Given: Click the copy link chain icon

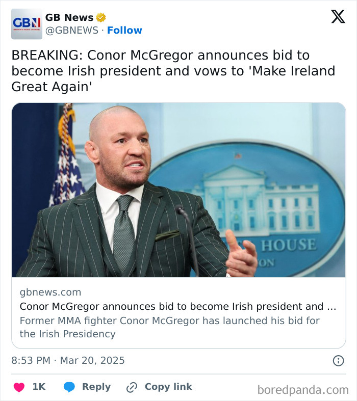Looking at the screenshot, I should pyautogui.click(x=132, y=387).
